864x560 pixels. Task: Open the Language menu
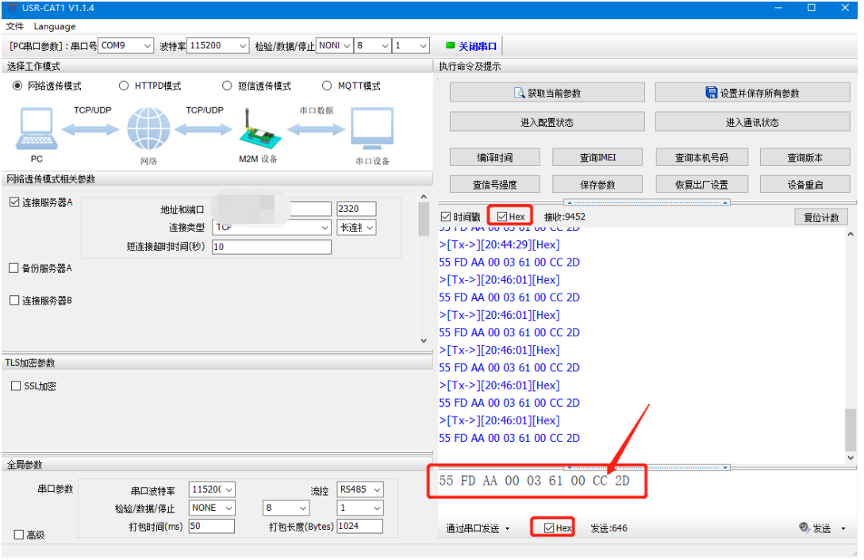click(55, 26)
